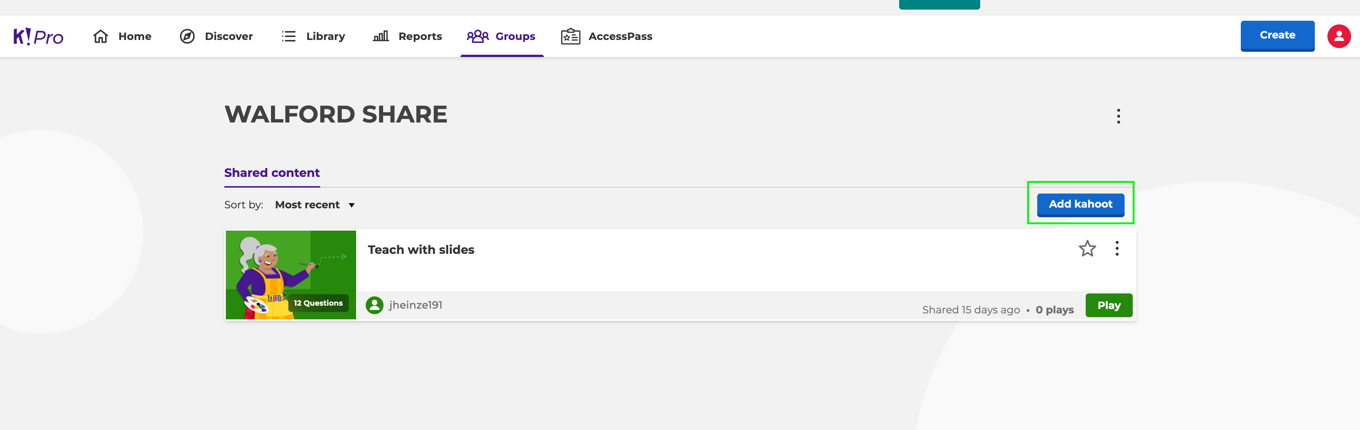Open the red profile avatar menu
Image resolution: width=1360 pixels, height=430 pixels.
1339,36
